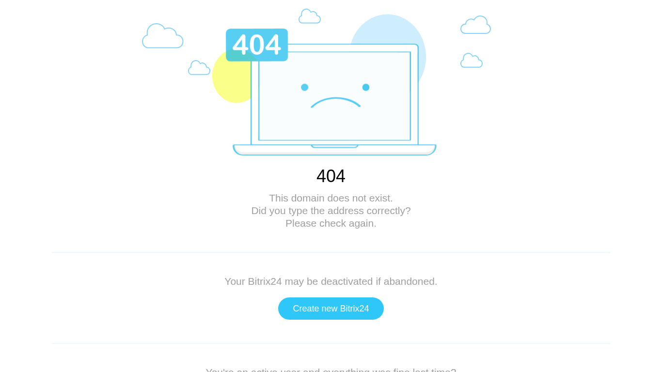This screenshot has height=372, width=662.
Task: Click the Create new Bitrix24 button
Action: point(331,309)
